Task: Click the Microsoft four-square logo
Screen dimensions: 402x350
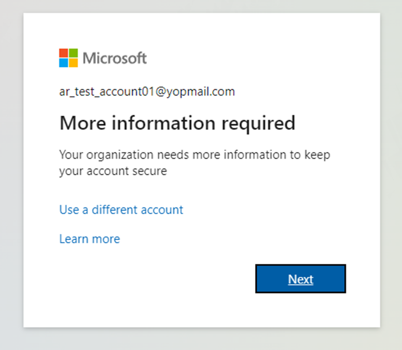Action: tap(68, 58)
